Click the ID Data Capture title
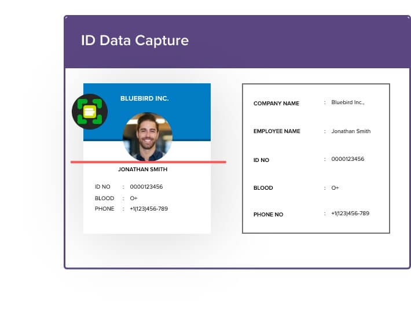This screenshot has height=324, width=411. pyautogui.click(x=135, y=41)
